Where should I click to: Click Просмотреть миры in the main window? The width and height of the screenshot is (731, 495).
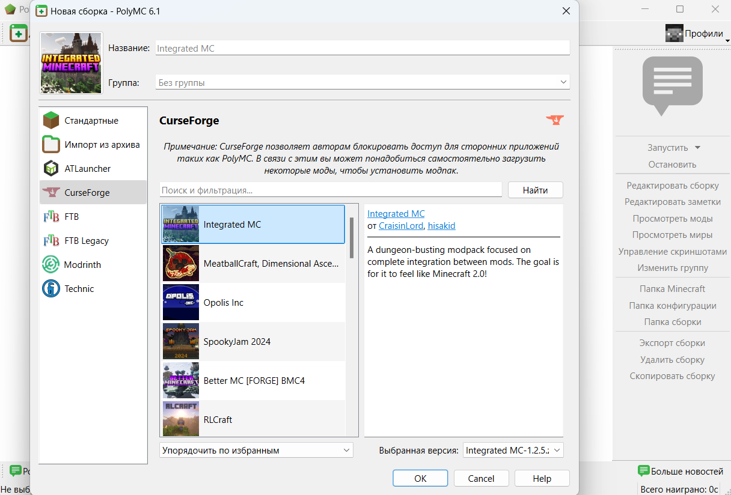672,234
